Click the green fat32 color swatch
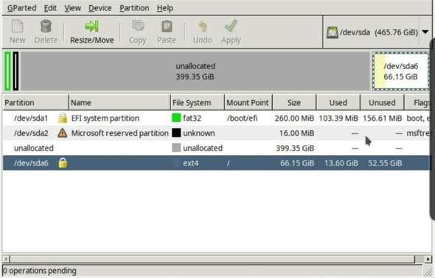The image size is (435, 278). 176,118
